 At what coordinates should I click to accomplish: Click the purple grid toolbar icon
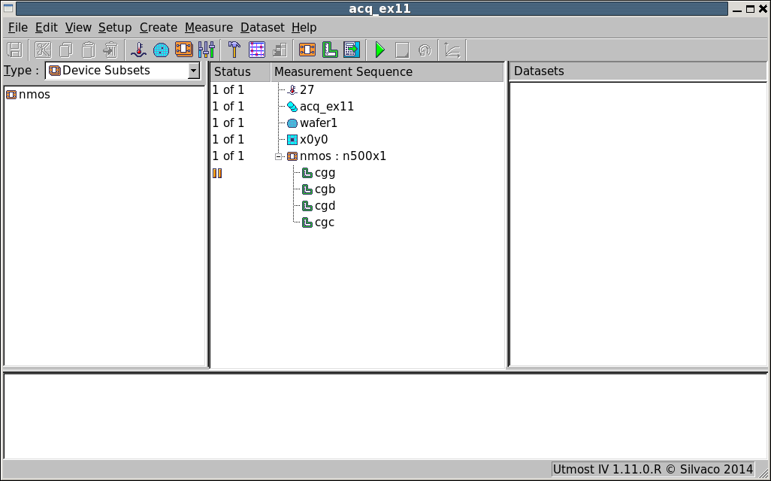(x=257, y=50)
